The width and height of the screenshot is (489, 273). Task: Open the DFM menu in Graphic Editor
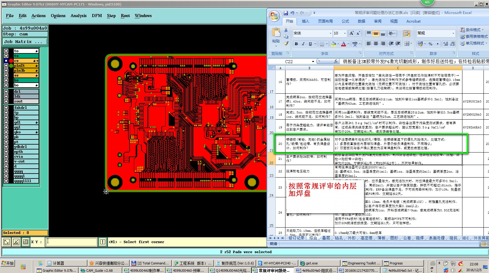click(x=97, y=16)
